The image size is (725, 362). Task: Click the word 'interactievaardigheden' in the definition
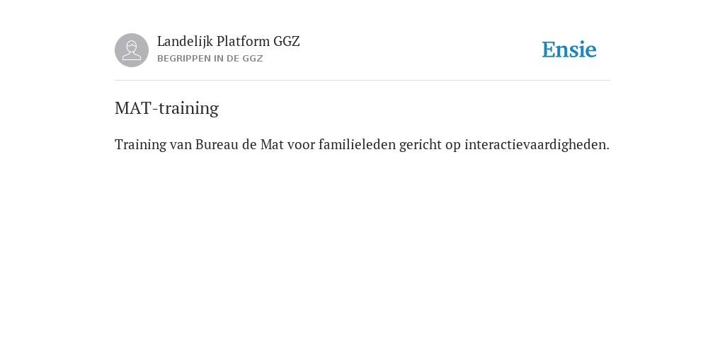tap(537, 145)
